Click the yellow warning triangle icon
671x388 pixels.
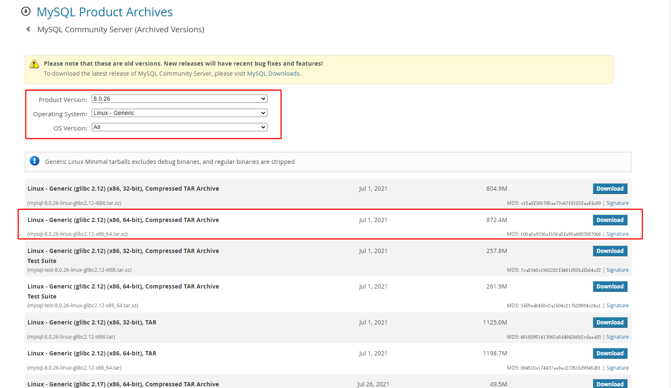tap(34, 64)
